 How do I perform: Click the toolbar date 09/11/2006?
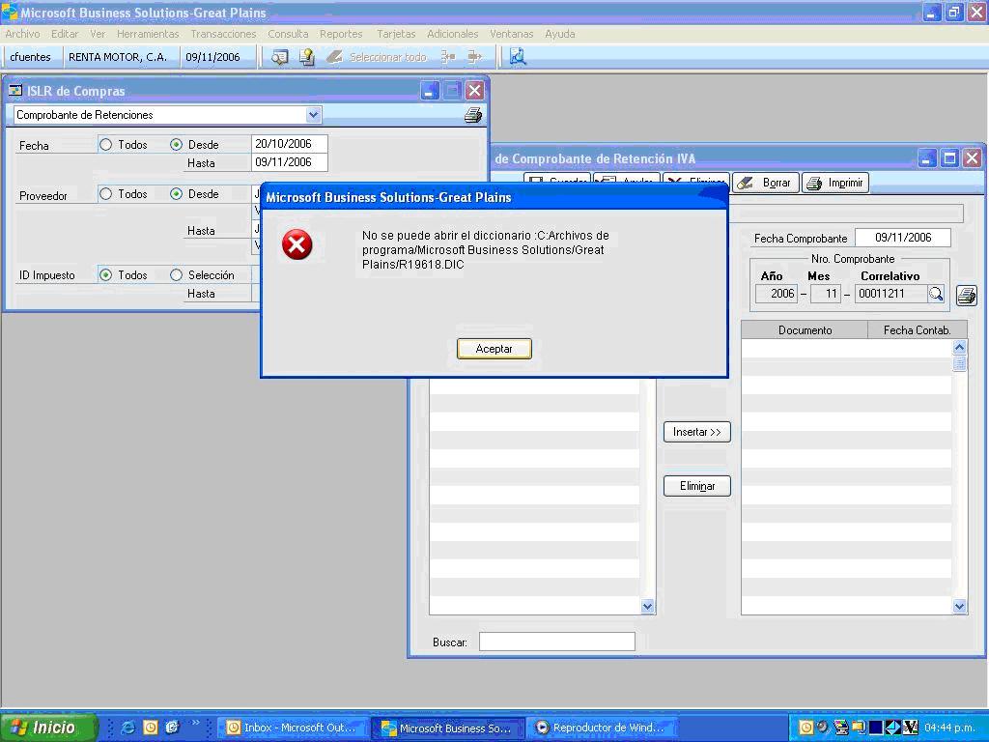(217, 57)
